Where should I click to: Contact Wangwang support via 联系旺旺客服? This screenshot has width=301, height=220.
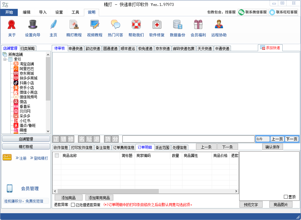(283, 12)
